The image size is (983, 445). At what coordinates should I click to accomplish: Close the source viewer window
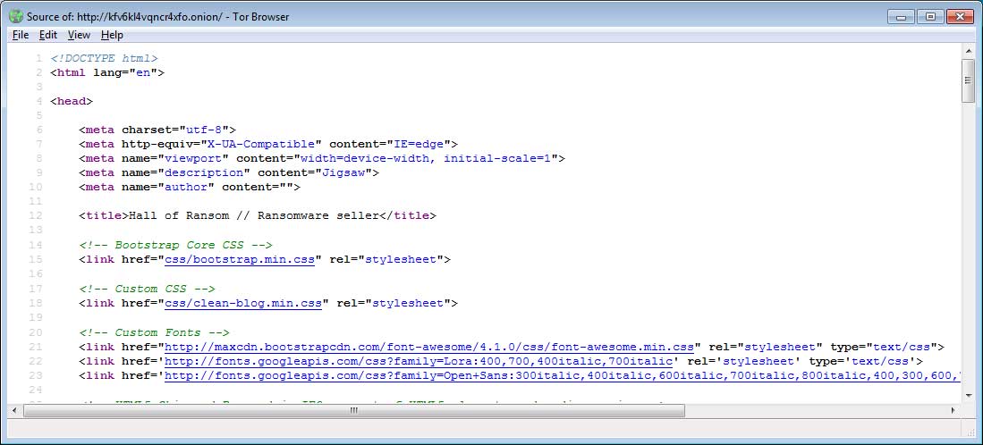[960, 17]
